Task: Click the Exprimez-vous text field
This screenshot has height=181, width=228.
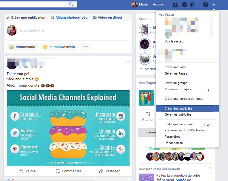Action: 72,30
